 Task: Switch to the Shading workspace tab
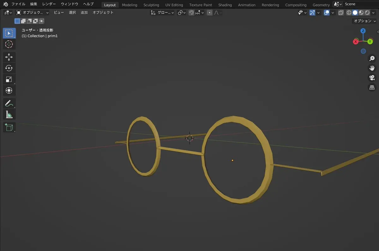click(225, 5)
